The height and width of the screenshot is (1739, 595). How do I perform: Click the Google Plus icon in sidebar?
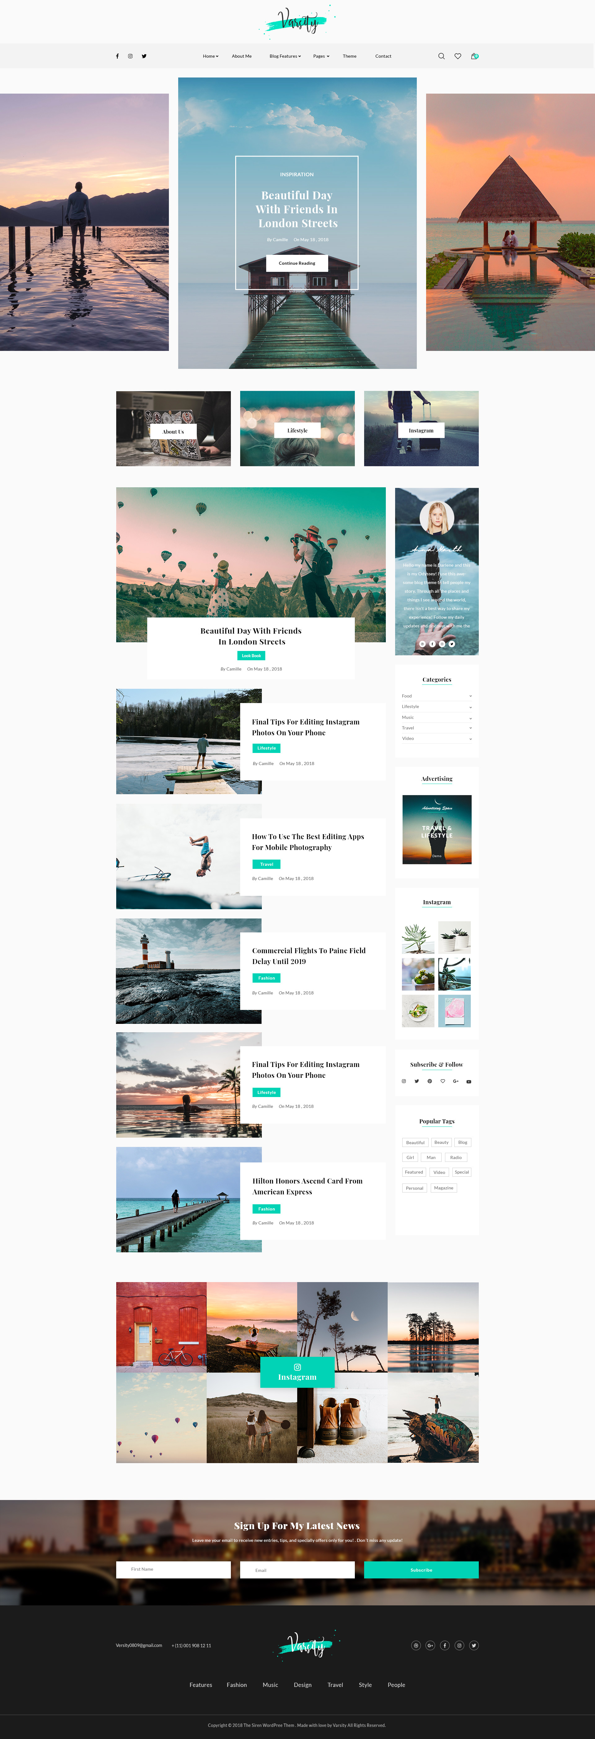coord(456,1082)
